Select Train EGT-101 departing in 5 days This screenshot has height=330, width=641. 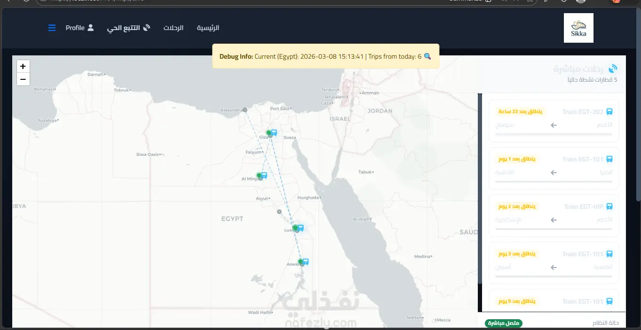pos(583,301)
